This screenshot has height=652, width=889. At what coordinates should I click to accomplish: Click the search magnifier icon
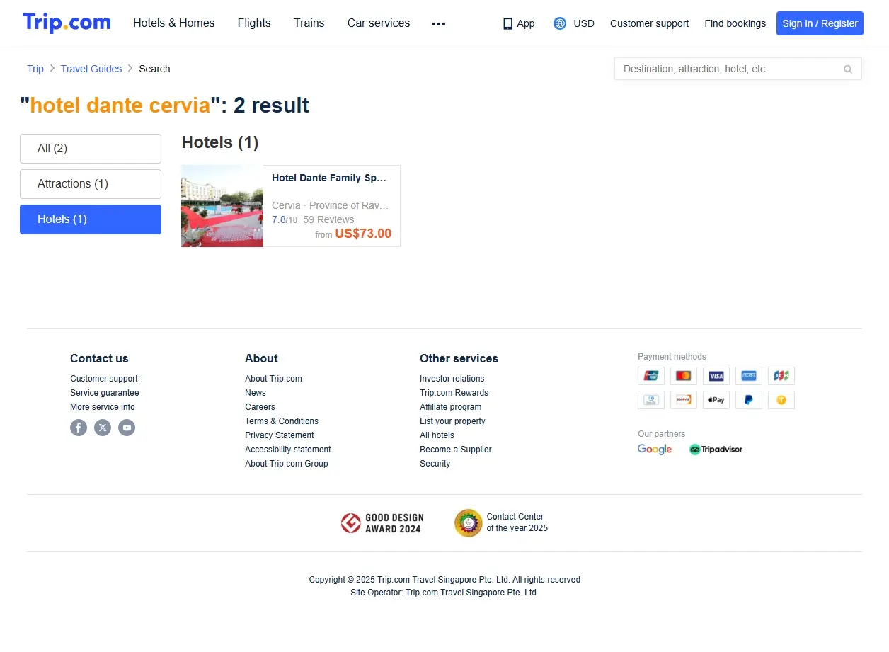(x=848, y=69)
